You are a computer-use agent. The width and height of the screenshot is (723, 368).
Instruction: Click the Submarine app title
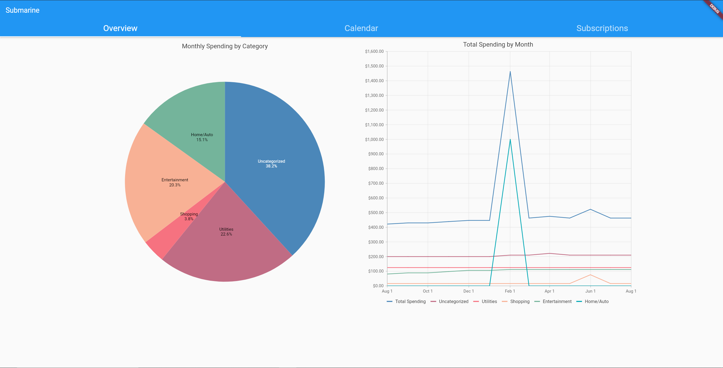point(23,10)
